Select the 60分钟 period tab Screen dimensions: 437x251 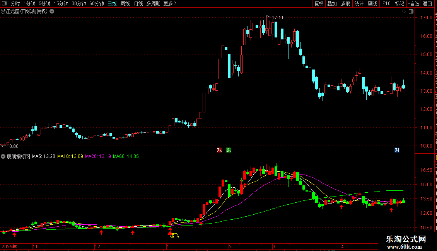(96, 3)
